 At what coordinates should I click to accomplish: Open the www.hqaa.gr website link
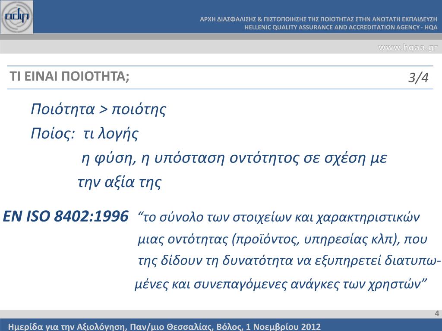407,47
